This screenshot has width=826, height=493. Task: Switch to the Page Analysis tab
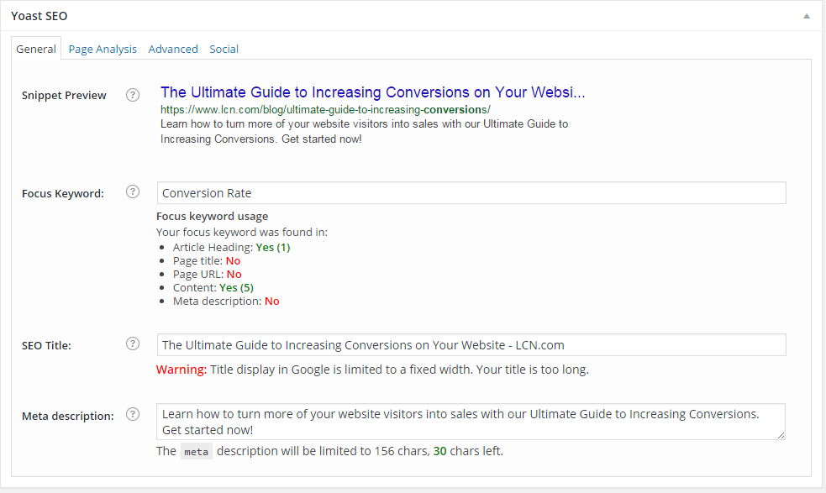103,49
